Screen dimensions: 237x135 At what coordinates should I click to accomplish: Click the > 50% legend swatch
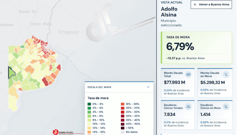123,128
